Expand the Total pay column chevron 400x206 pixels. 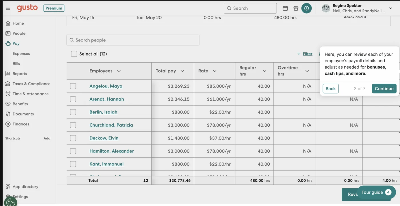point(182,71)
